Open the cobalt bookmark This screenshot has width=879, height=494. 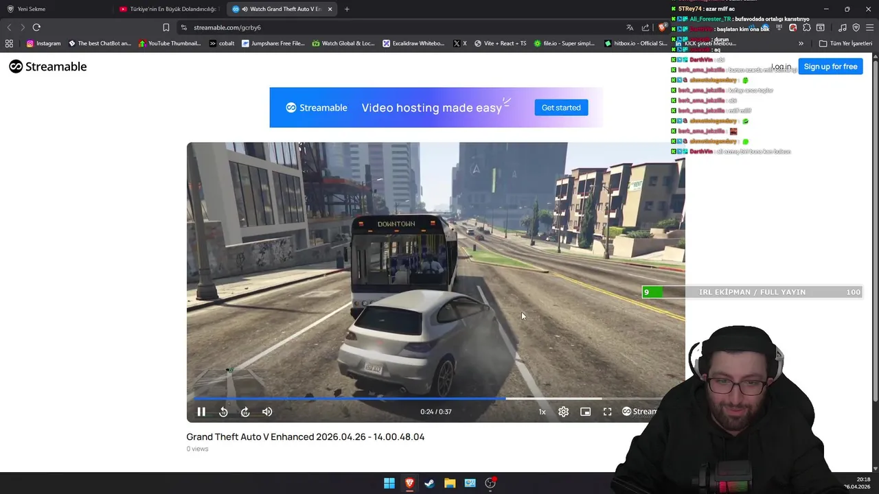point(222,43)
